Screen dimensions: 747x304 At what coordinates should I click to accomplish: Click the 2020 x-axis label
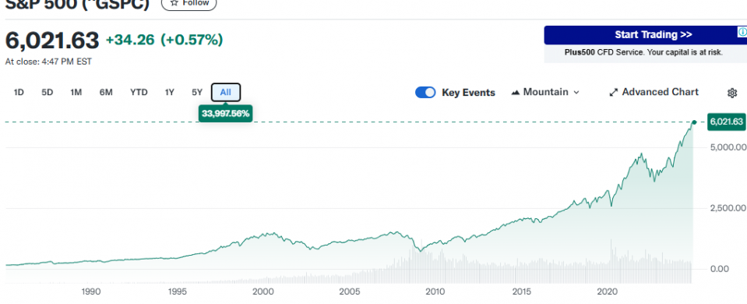tap(608, 291)
